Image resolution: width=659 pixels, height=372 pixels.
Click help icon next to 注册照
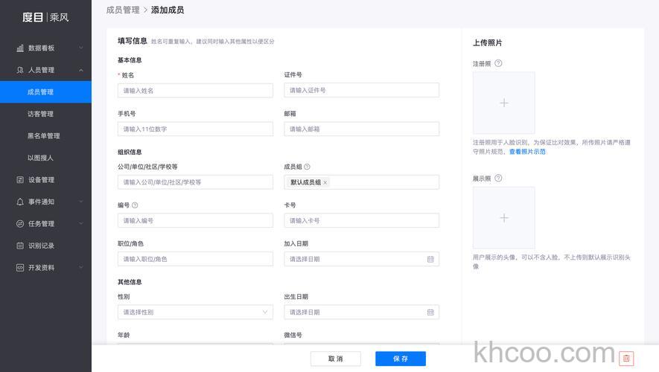coord(498,63)
